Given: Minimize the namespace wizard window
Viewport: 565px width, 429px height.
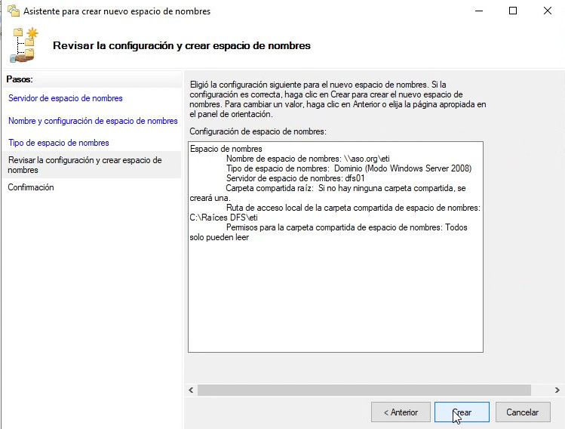Looking at the screenshot, I should (477, 11).
